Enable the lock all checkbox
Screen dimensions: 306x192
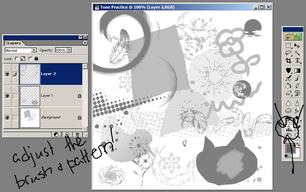[30, 59]
